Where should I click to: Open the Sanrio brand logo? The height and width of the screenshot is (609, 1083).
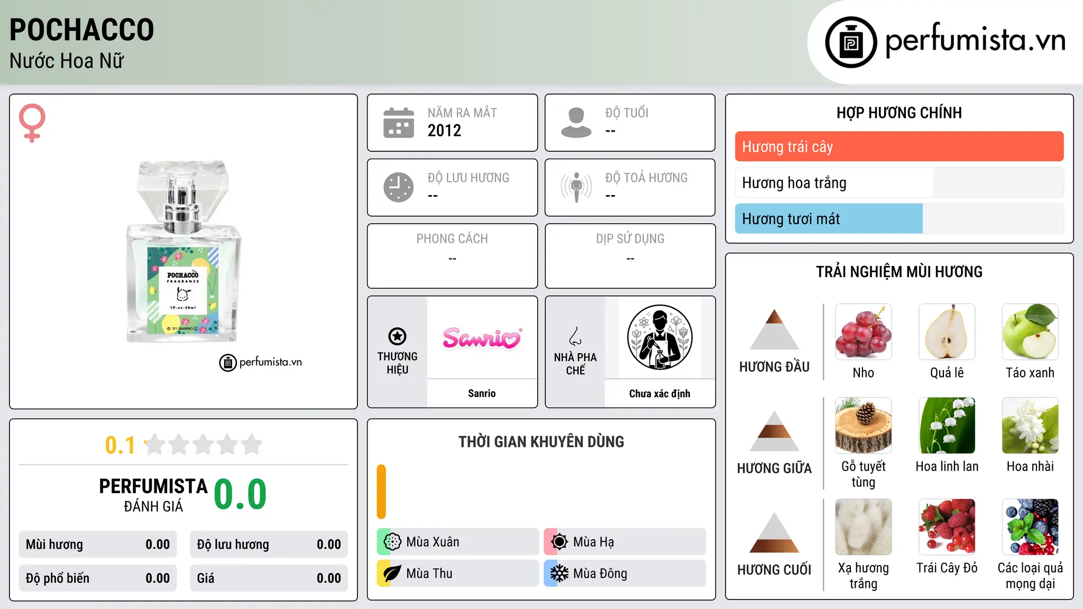click(482, 338)
